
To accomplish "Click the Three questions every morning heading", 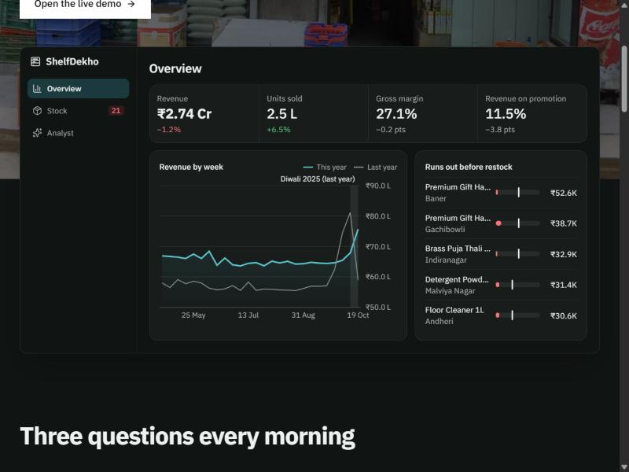I will 187,437.
